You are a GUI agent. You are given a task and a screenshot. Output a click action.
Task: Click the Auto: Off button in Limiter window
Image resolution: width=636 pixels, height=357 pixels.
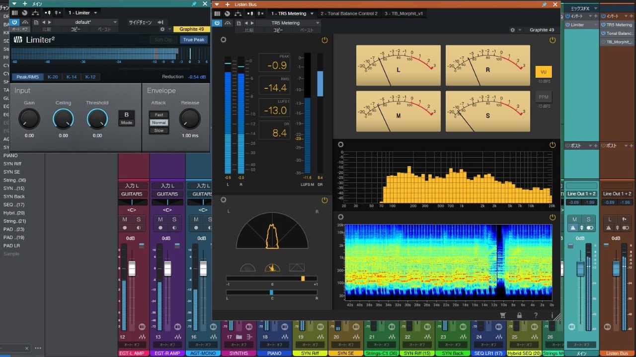tap(20, 30)
